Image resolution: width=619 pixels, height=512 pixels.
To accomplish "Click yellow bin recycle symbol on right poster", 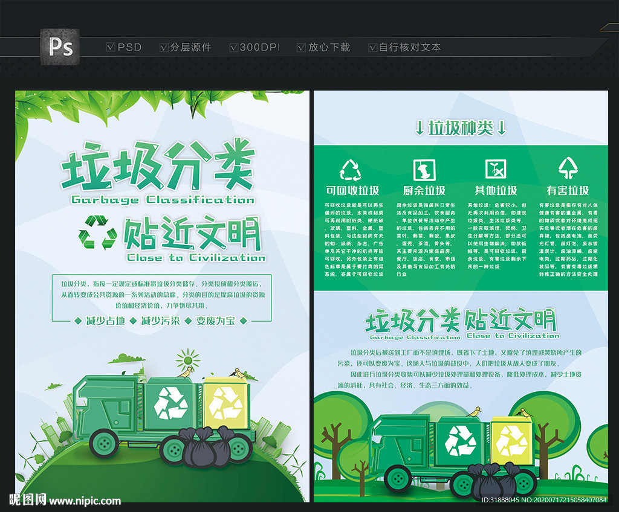I will coord(511,440).
